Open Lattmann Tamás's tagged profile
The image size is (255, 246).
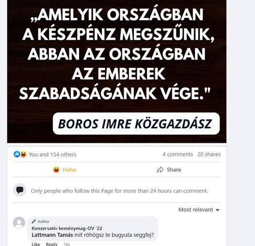tap(52, 235)
